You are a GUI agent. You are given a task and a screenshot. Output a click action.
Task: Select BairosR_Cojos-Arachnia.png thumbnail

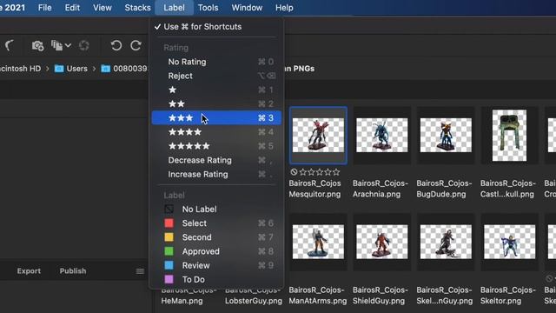click(382, 136)
